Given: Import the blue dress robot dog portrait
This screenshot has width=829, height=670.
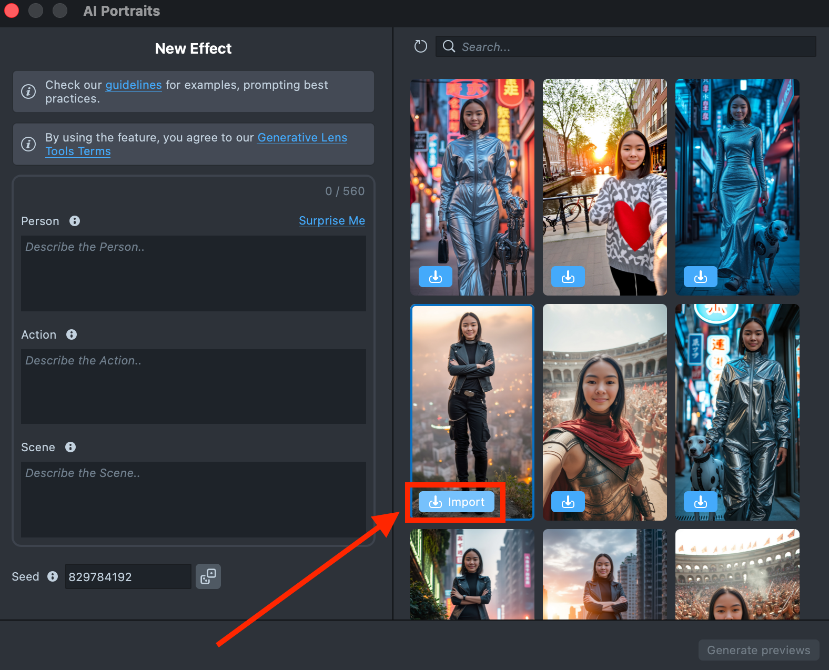Looking at the screenshot, I should coord(700,277).
